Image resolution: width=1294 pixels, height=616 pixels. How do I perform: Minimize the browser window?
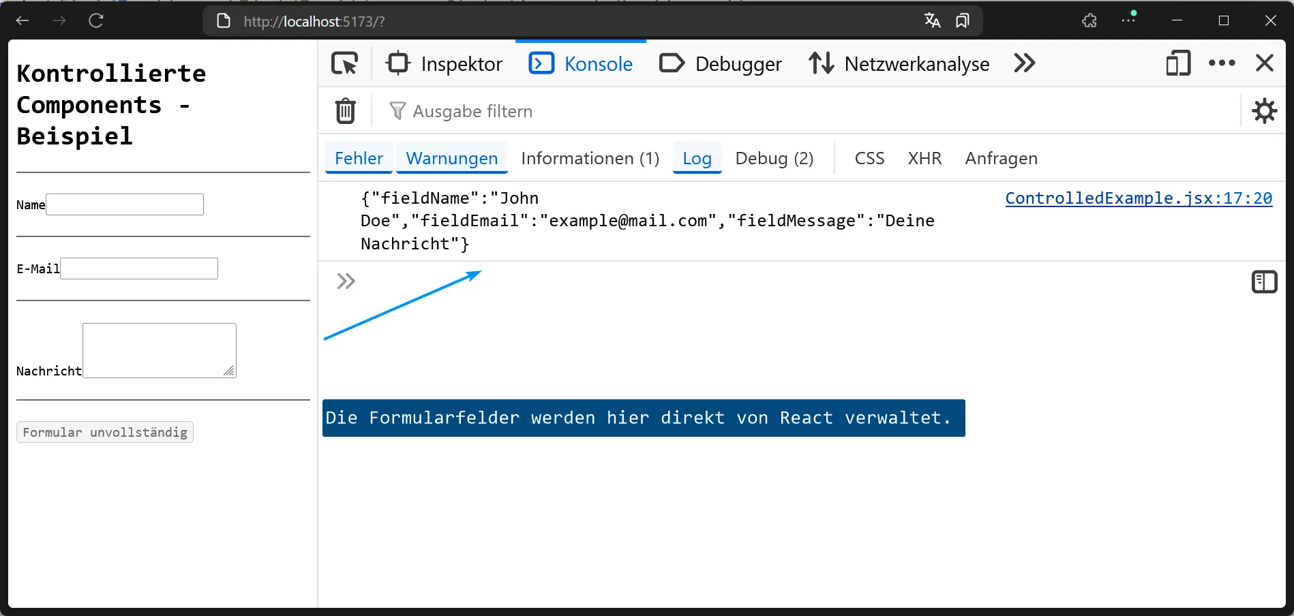point(1177,20)
